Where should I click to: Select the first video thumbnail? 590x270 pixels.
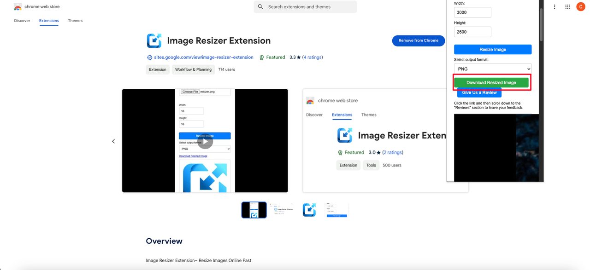[254, 210]
